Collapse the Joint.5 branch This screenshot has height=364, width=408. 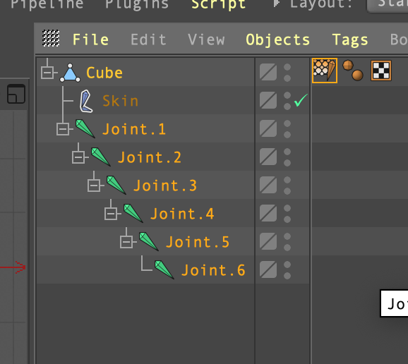[126, 242]
